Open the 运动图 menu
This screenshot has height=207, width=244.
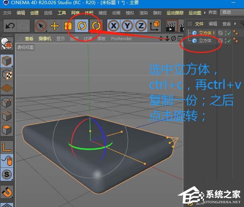(195, 13)
